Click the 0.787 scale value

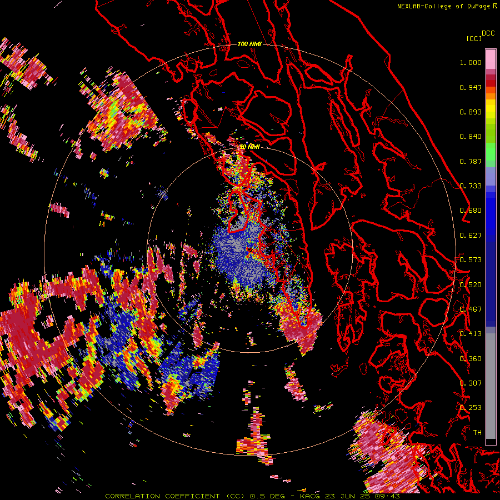tap(471, 161)
